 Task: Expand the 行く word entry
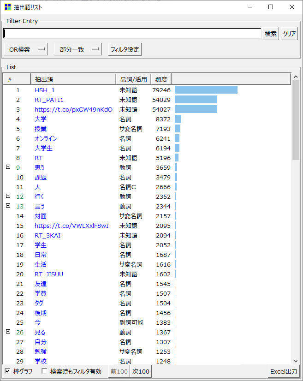click(x=8, y=196)
